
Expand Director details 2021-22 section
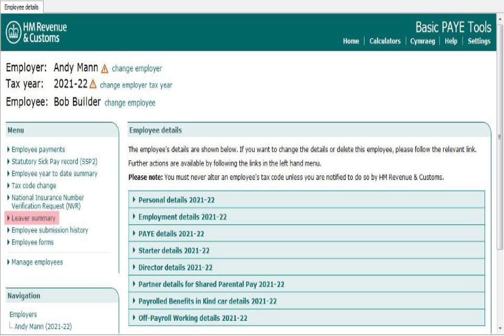tap(306, 267)
